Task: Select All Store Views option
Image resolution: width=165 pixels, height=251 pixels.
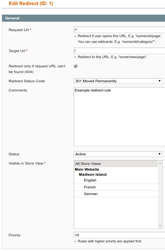Action: (x=116, y=164)
